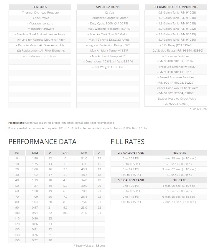Select the Installation Instructions feature row

(40, 56)
